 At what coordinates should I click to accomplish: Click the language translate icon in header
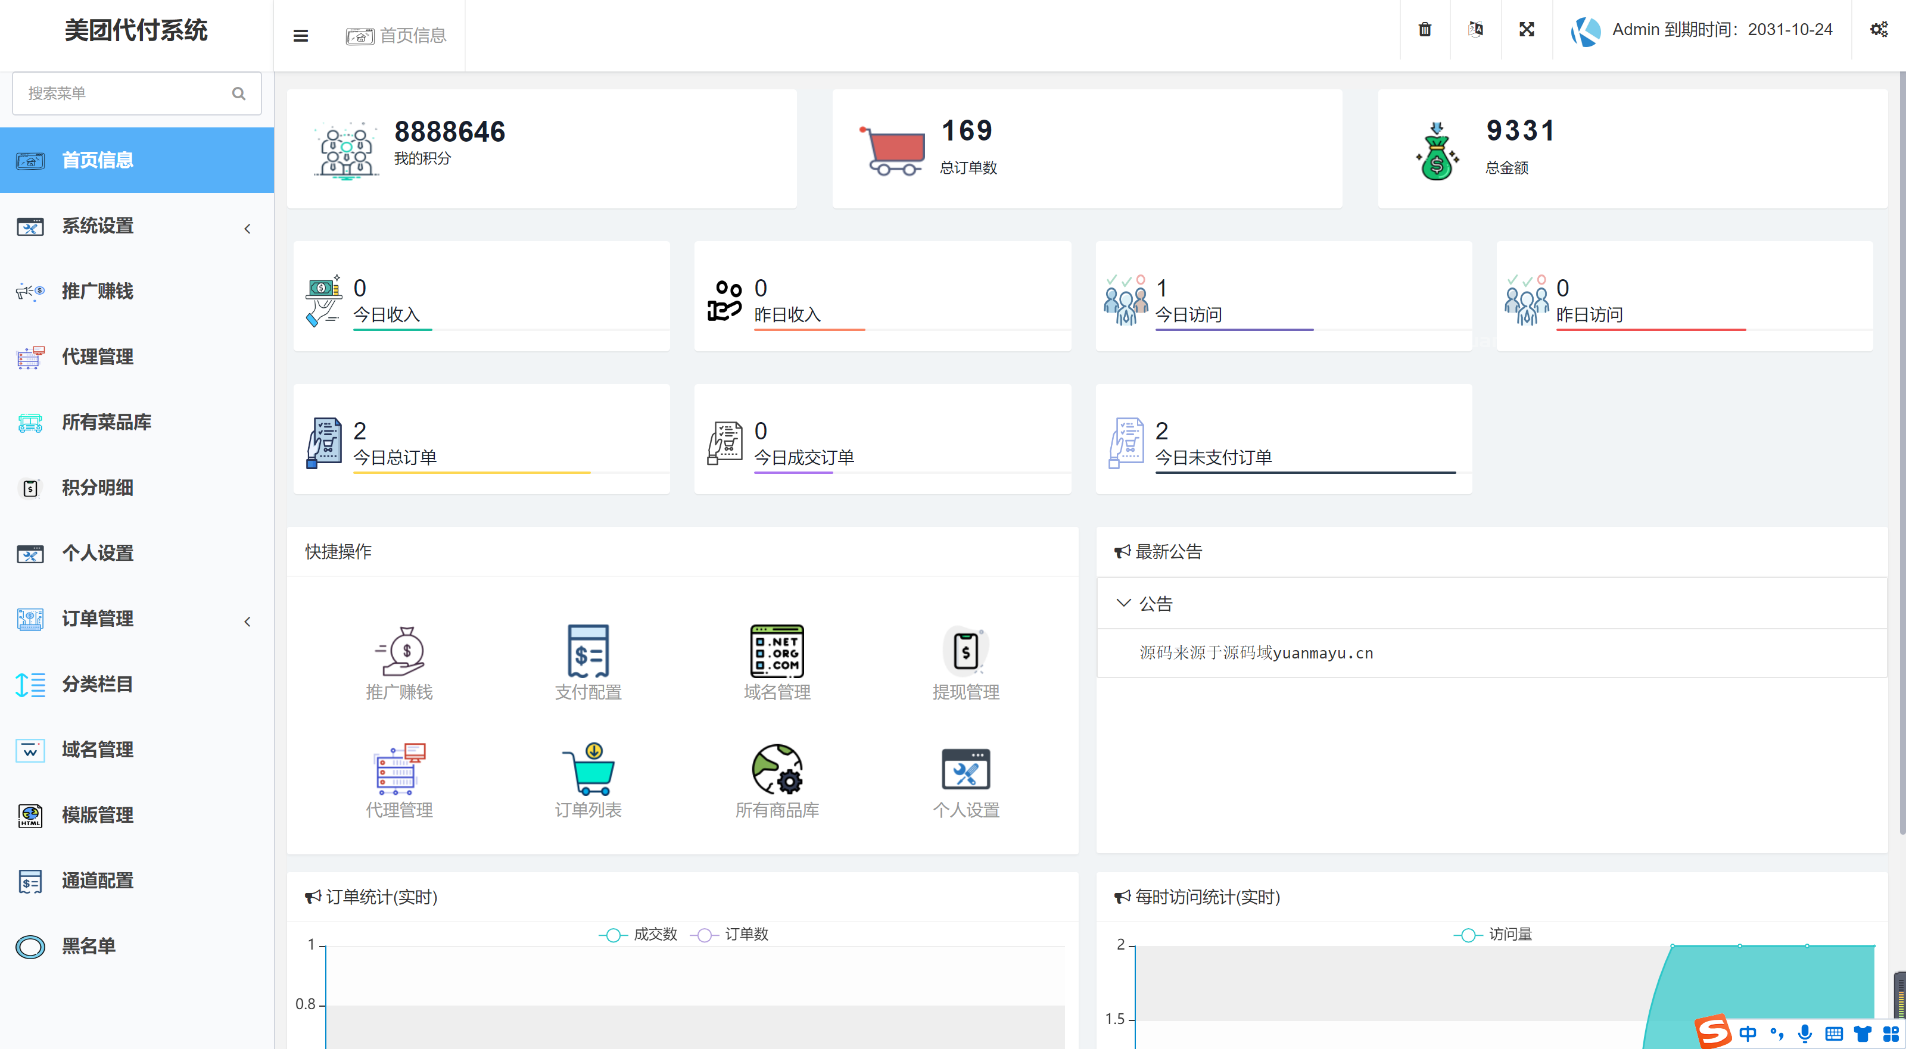[x=1475, y=30]
